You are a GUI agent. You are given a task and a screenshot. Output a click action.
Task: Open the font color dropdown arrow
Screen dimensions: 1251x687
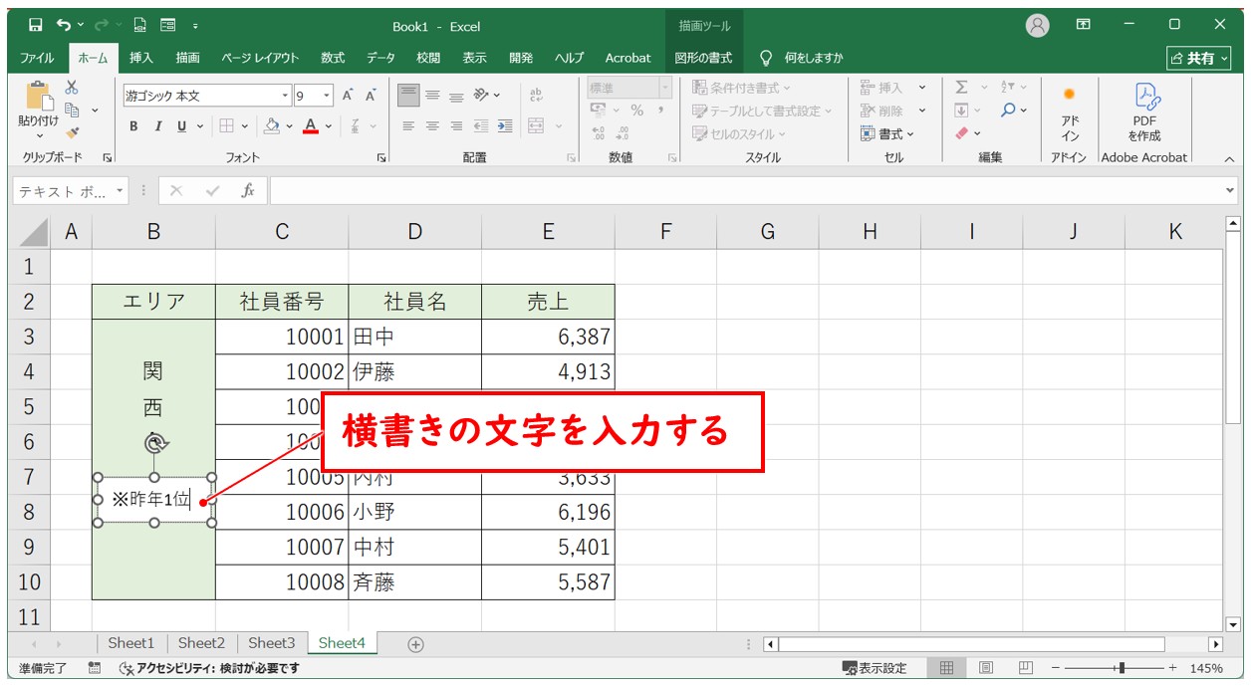pos(328,126)
